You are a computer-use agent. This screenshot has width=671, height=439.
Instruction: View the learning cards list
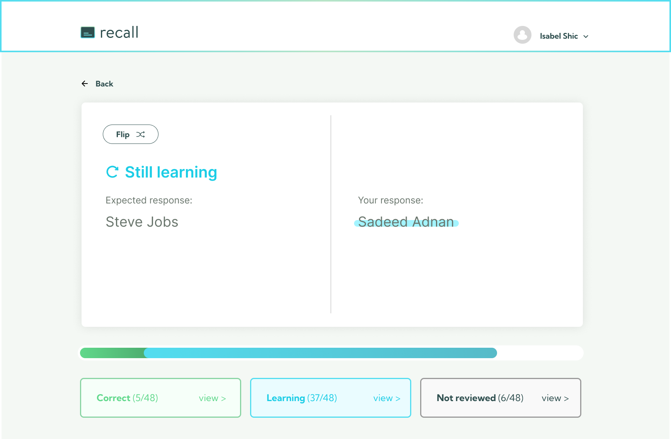387,398
